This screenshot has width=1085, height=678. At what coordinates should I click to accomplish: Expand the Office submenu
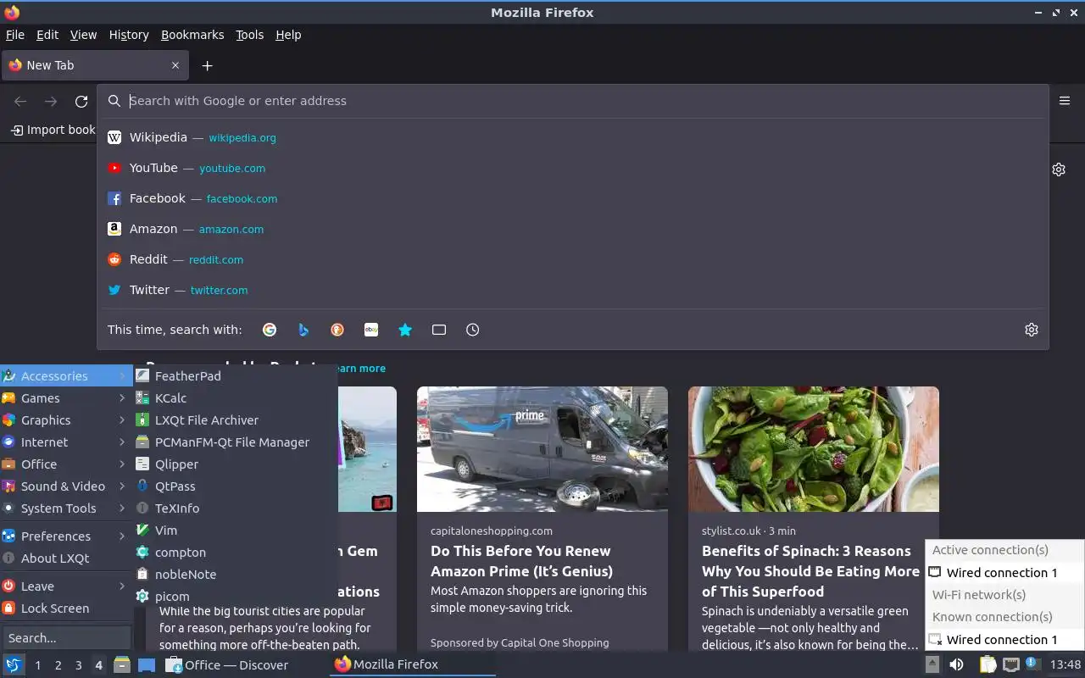pos(66,464)
